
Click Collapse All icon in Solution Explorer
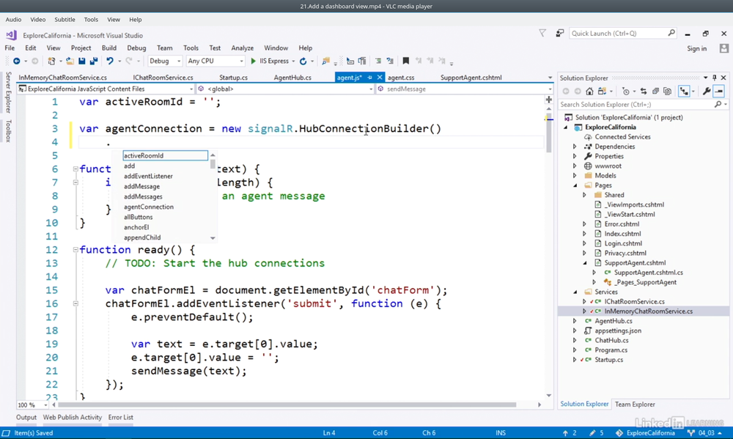[x=655, y=91]
